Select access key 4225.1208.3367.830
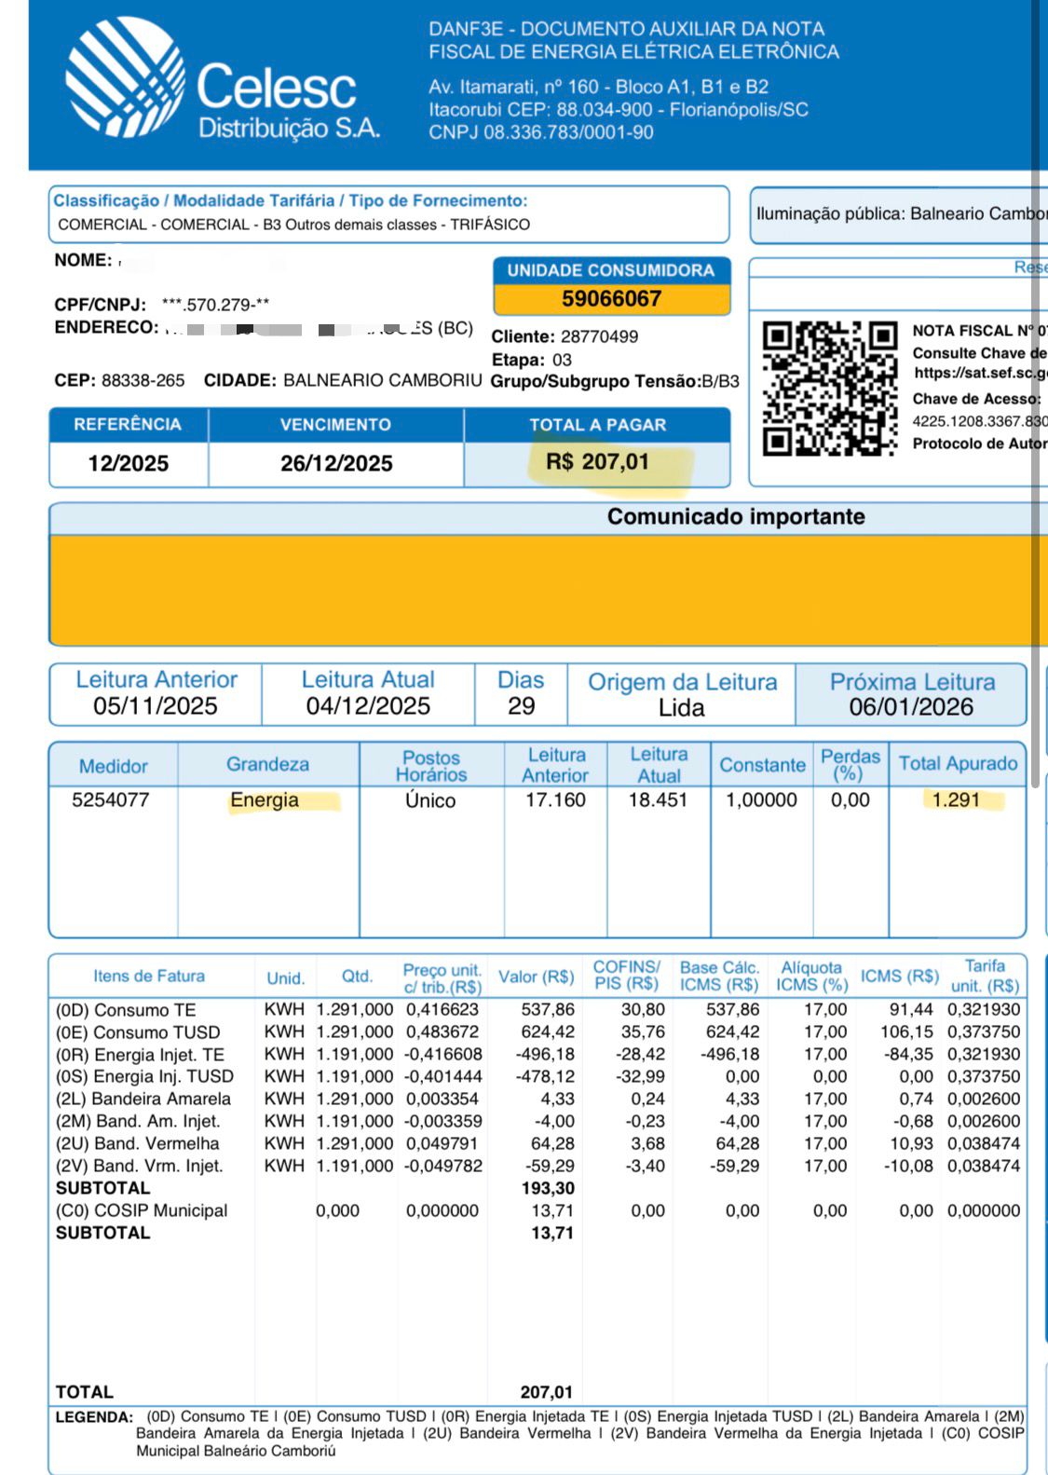 [x=980, y=421]
